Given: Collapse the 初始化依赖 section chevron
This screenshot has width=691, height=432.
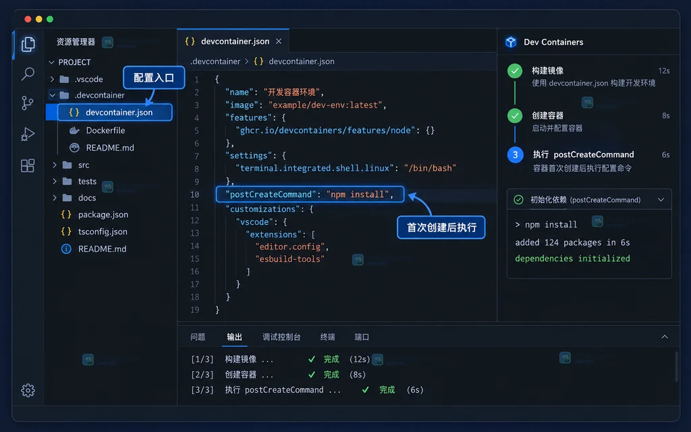Looking at the screenshot, I should [661, 200].
